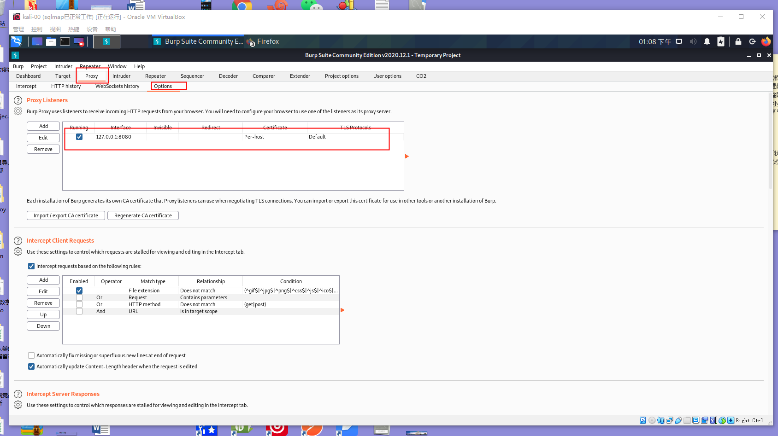Click the battery power tray icon
The height and width of the screenshot is (436, 778).
(x=721, y=41)
